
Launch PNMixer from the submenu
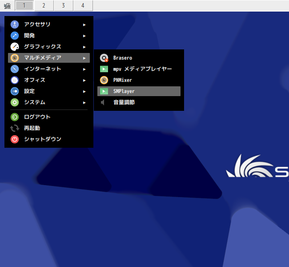(x=139, y=80)
